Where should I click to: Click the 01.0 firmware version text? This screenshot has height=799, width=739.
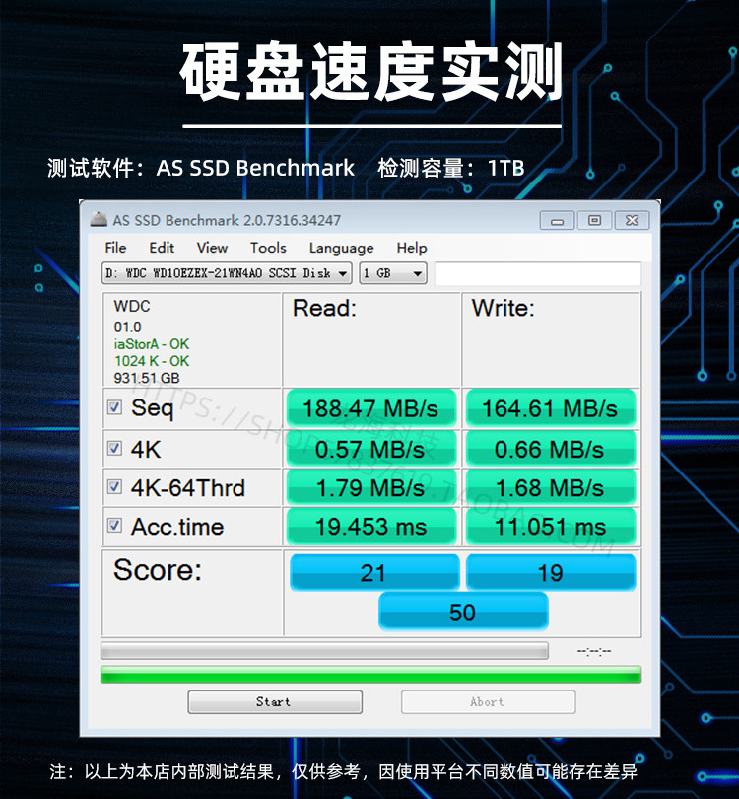(x=127, y=327)
